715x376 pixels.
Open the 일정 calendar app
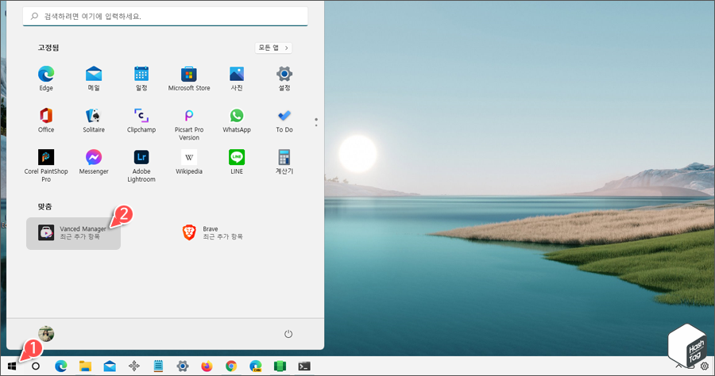tap(141, 79)
